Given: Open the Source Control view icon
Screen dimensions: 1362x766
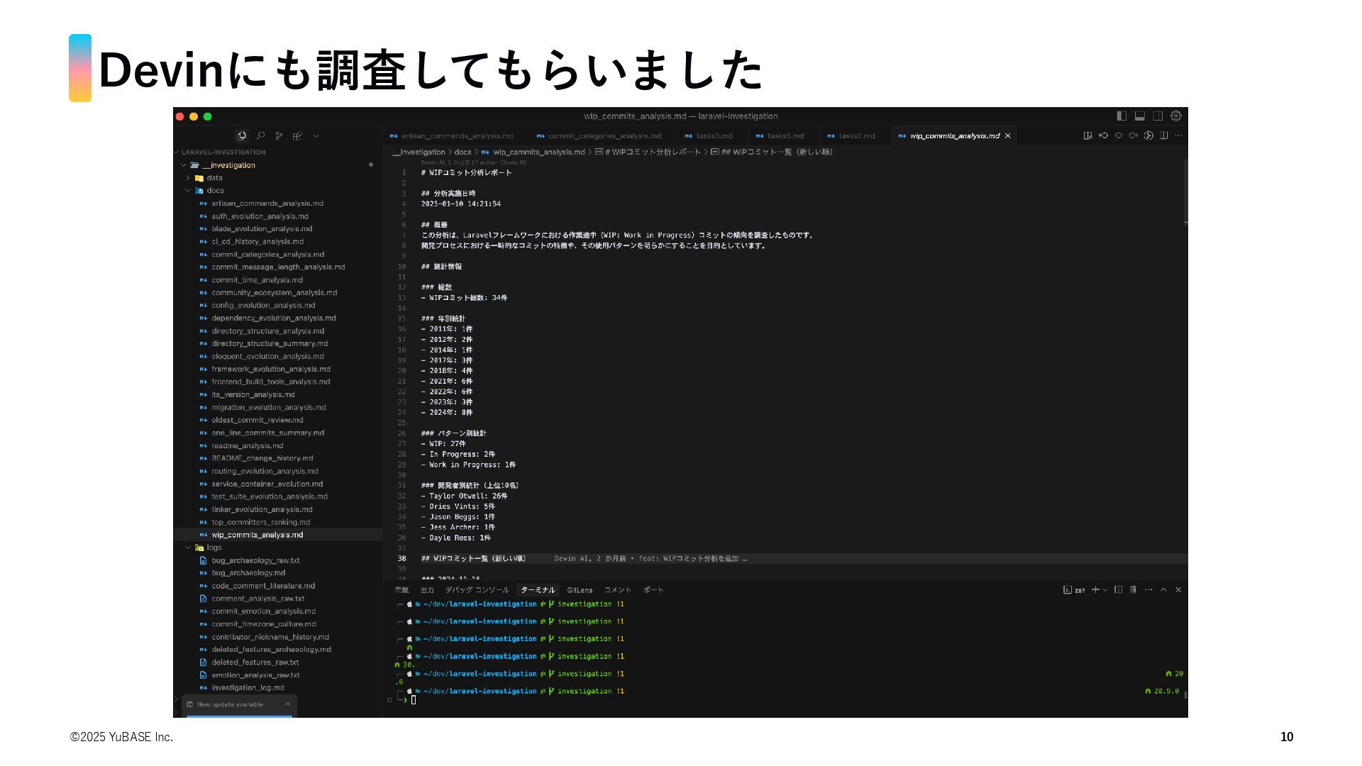Looking at the screenshot, I should click(279, 135).
